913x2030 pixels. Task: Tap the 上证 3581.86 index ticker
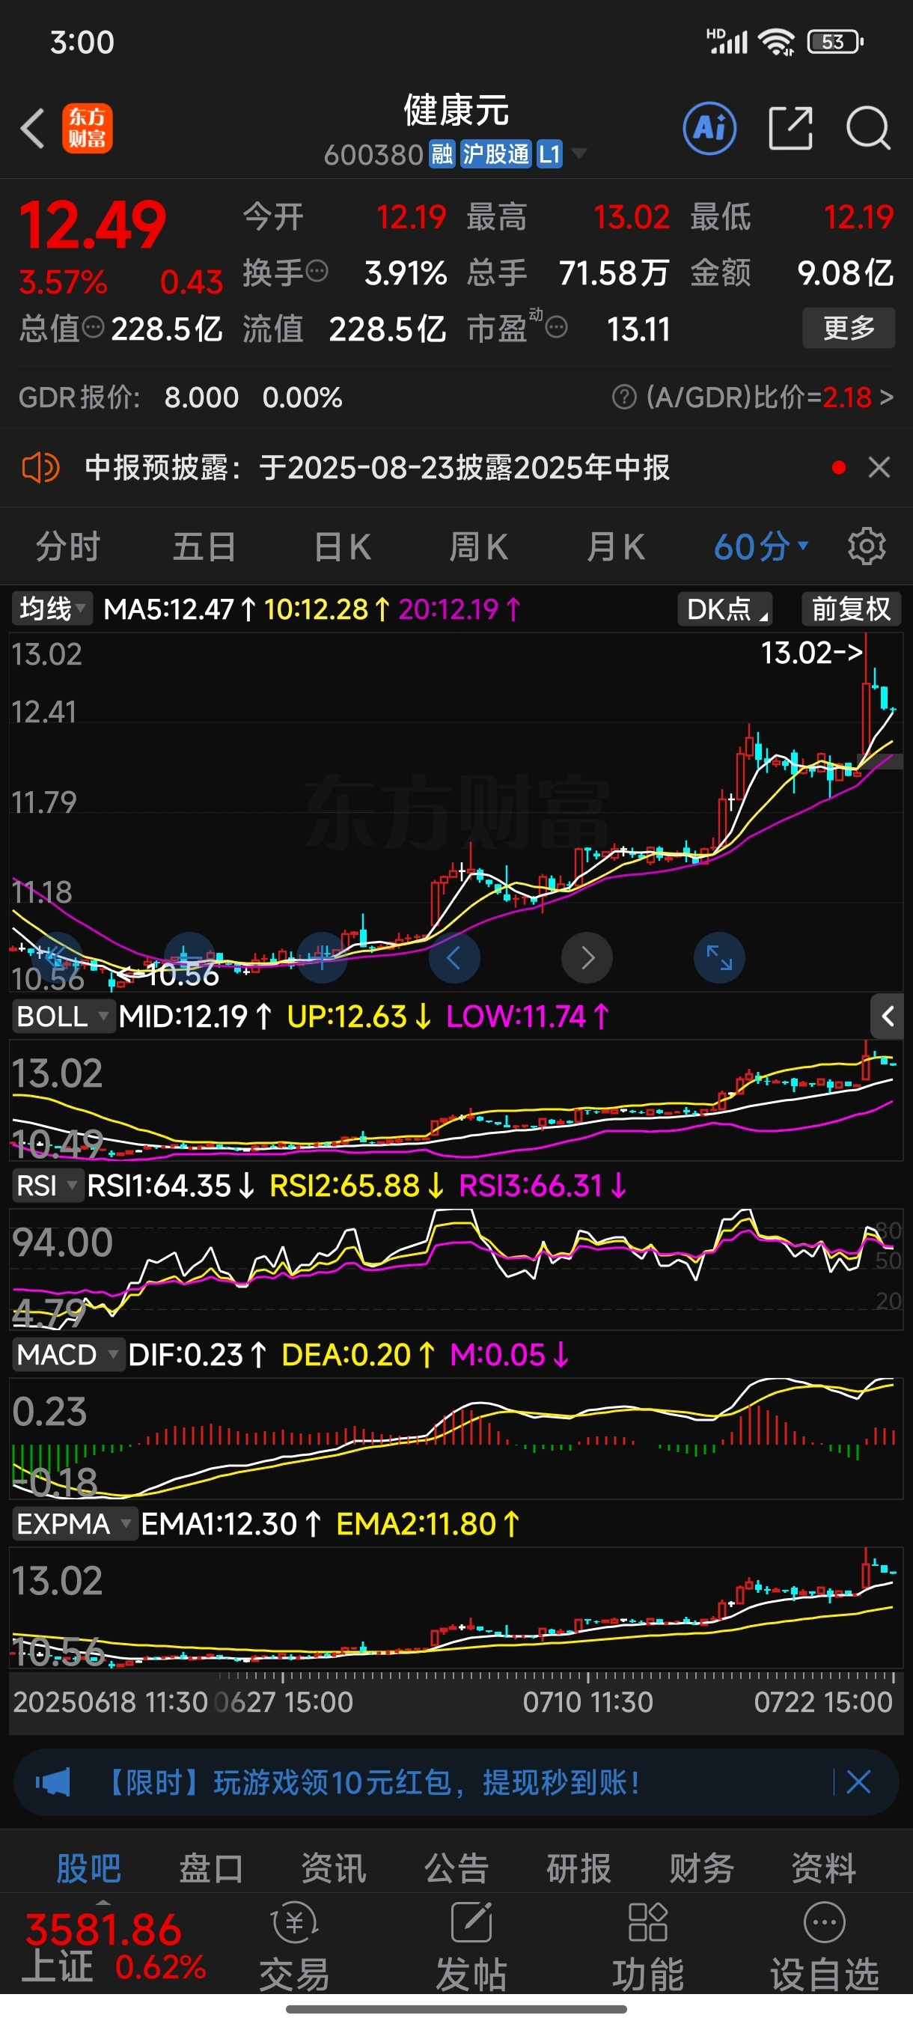coord(114,1946)
